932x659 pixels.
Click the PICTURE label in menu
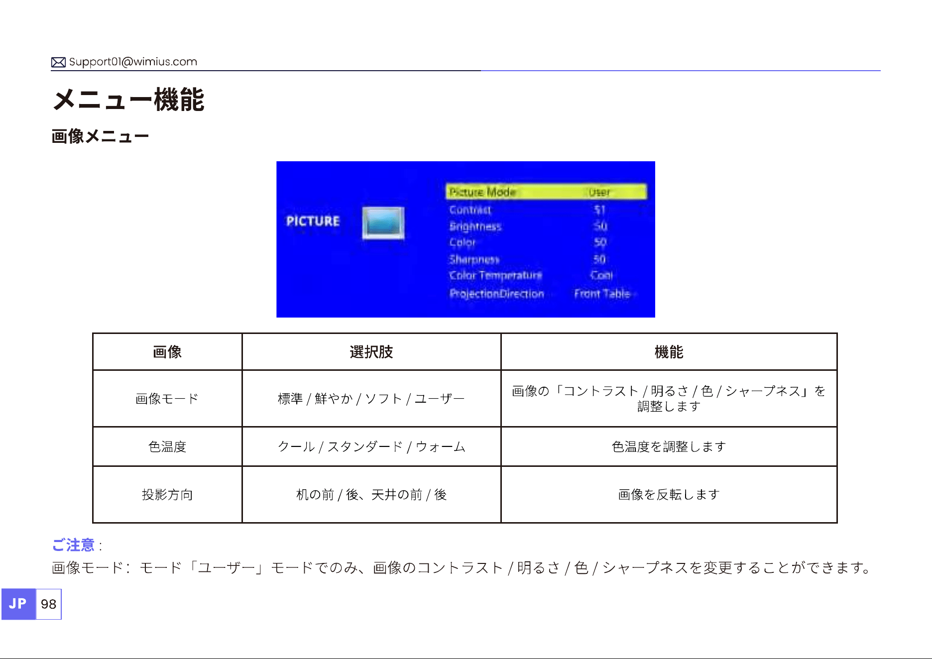tap(313, 221)
